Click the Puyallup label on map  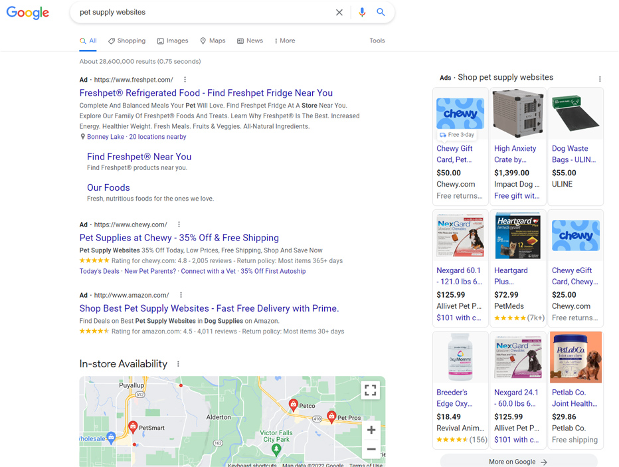132,385
